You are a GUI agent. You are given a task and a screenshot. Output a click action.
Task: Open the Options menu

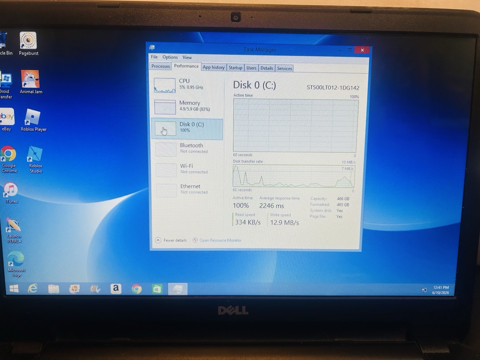tap(170, 57)
